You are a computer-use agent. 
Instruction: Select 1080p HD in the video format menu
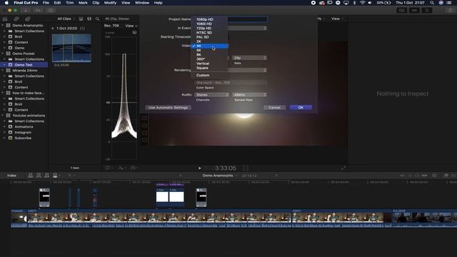pos(209,19)
